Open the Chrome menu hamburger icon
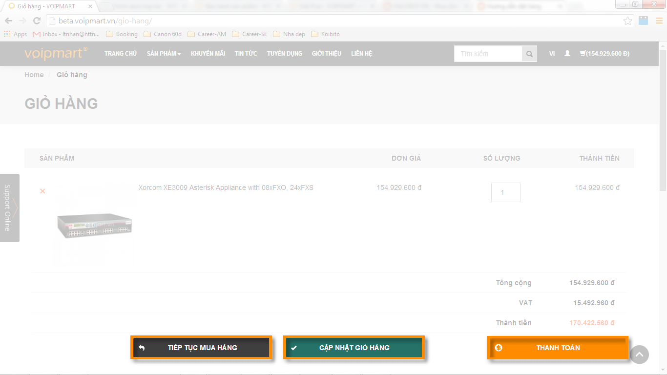This screenshot has width=667, height=375. point(659,21)
